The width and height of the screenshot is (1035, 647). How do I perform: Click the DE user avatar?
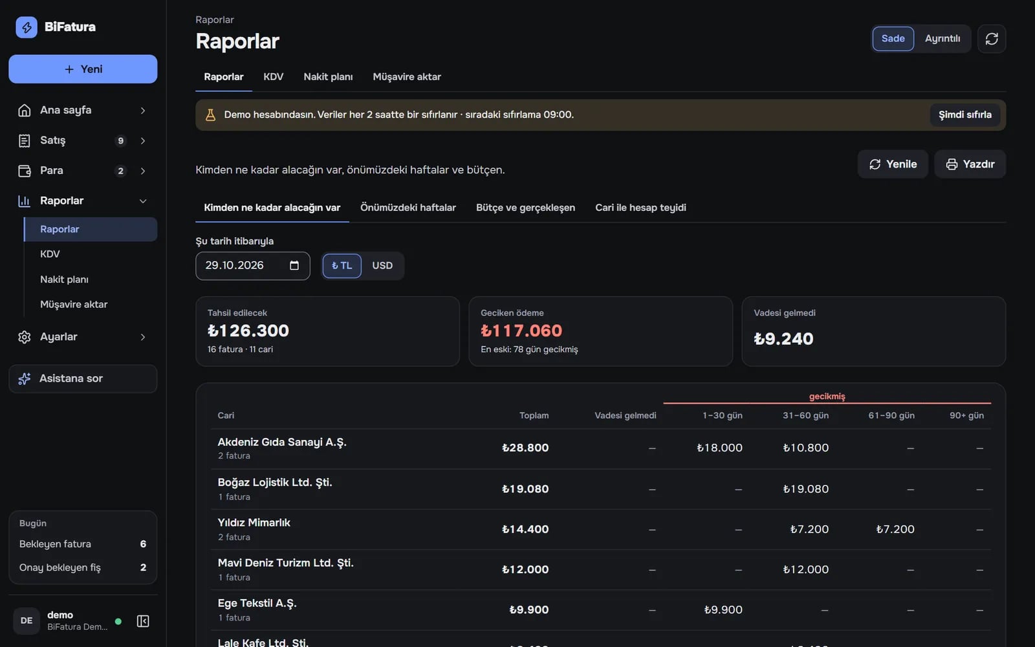(x=27, y=621)
